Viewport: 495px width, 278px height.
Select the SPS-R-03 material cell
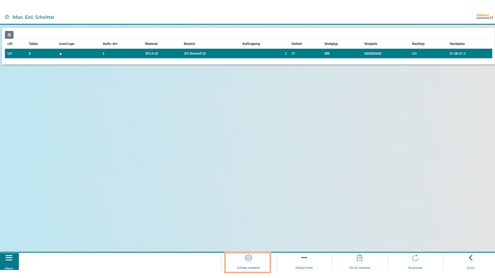tap(152, 54)
